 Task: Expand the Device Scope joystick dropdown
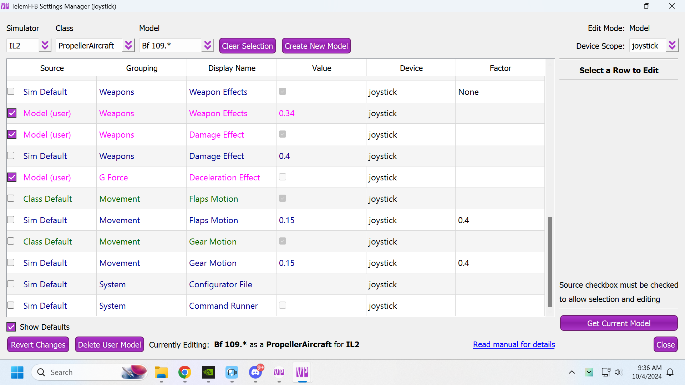pyautogui.click(x=672, y=46)
